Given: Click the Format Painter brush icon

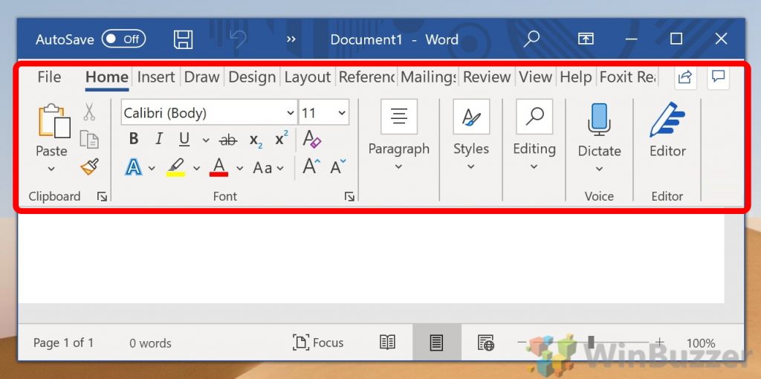Looking at the screenshot, I should click(x=89, y=166).
